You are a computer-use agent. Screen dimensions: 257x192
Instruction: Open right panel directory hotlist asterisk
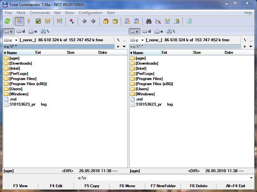[x=244, y=47]
